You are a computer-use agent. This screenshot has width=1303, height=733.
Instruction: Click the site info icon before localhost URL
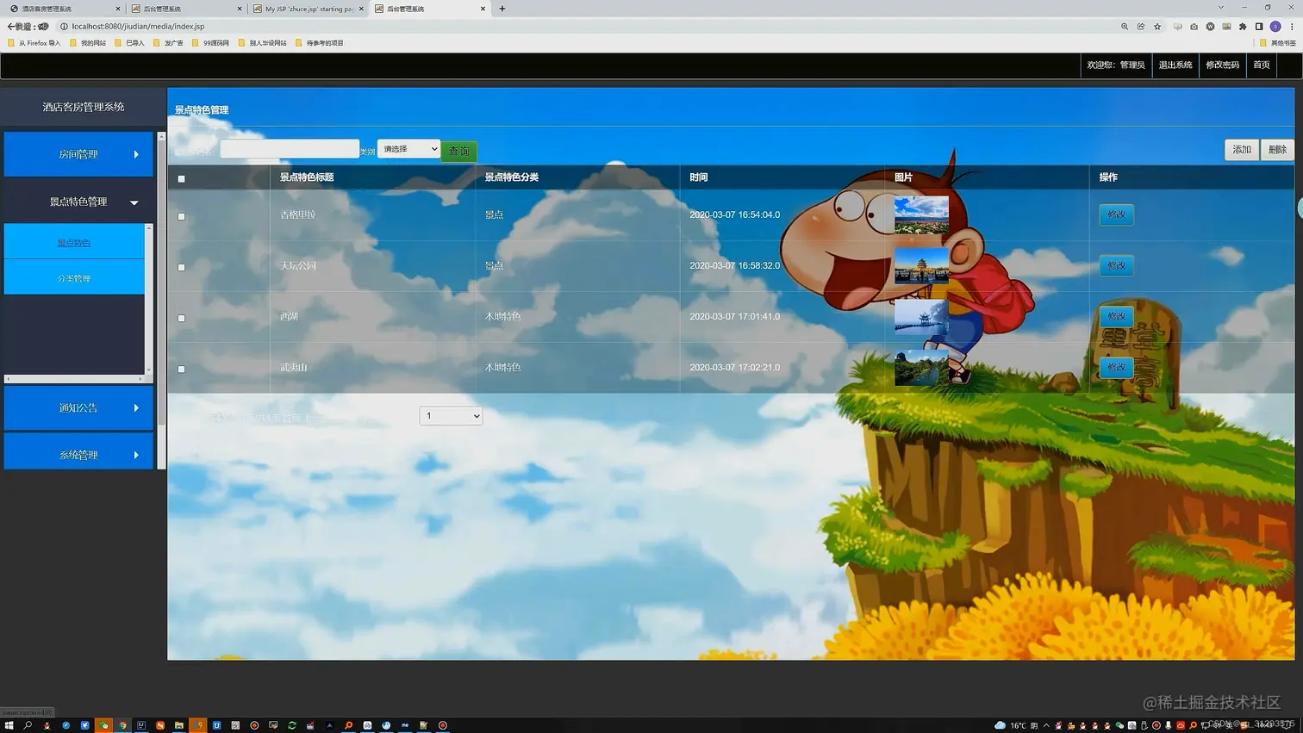point(64,27)
